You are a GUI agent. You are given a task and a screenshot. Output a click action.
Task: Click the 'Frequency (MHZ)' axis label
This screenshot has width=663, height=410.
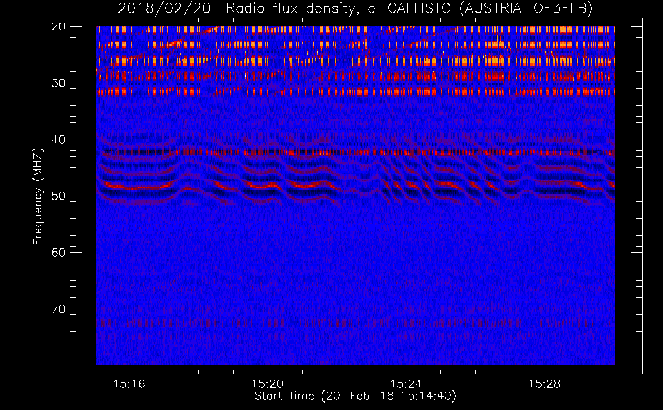click(x=38, y=196)
